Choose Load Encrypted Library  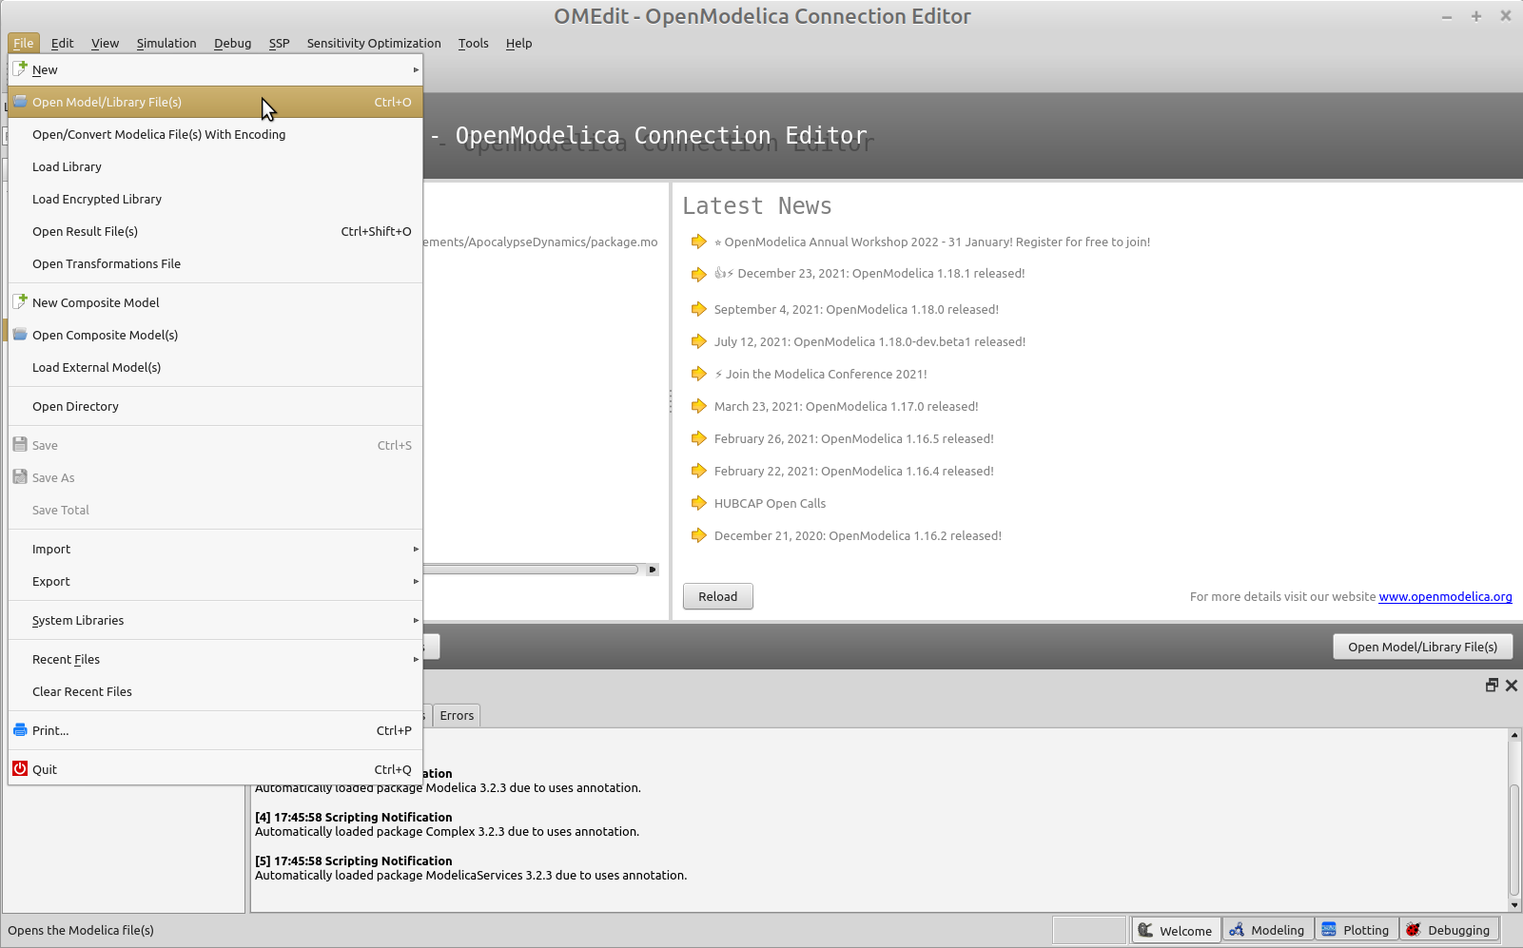pos(215,199)
